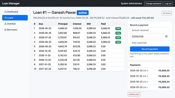Open the calendar date picker icon
Viewport: 175px width, 98px height.
[166, 36]
